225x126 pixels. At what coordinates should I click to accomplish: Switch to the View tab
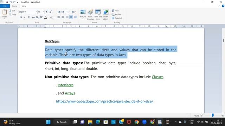[x=24, y=6]
